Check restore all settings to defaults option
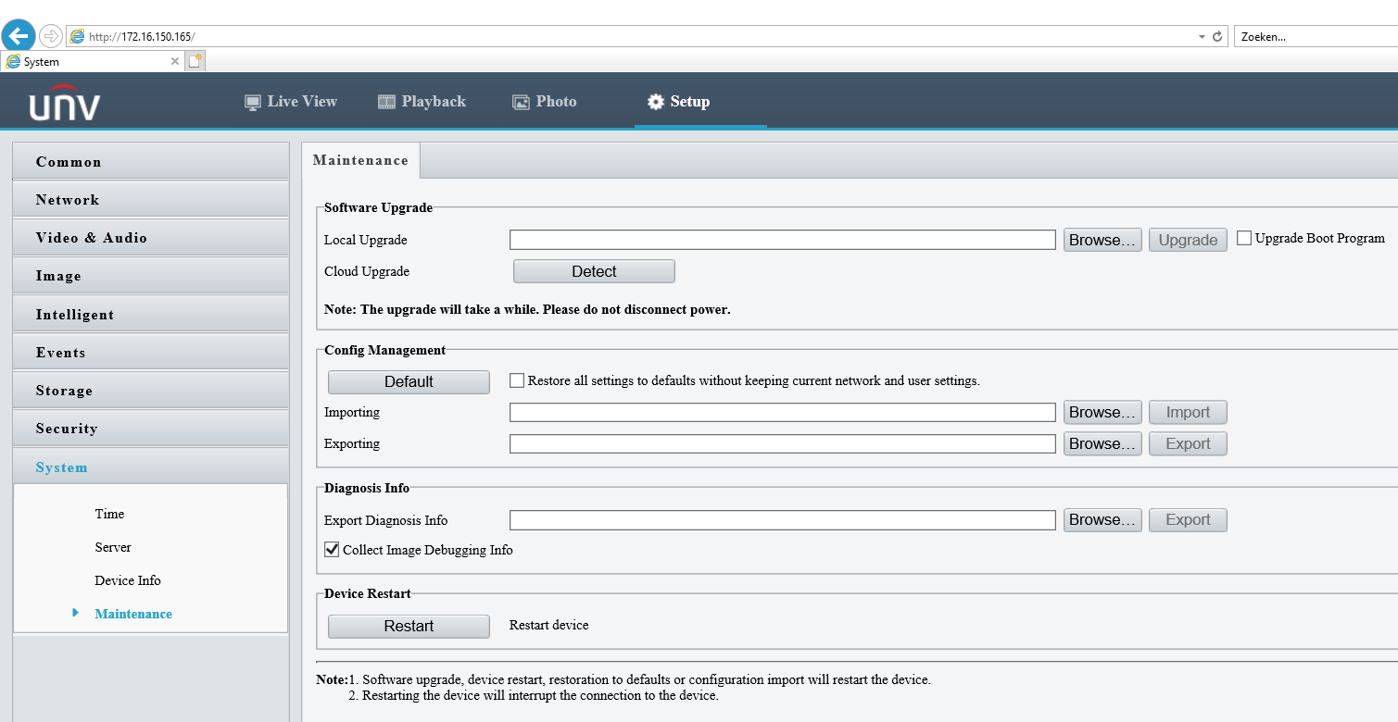This screenshot has width=1398, height=722. (x=518, y=380)
